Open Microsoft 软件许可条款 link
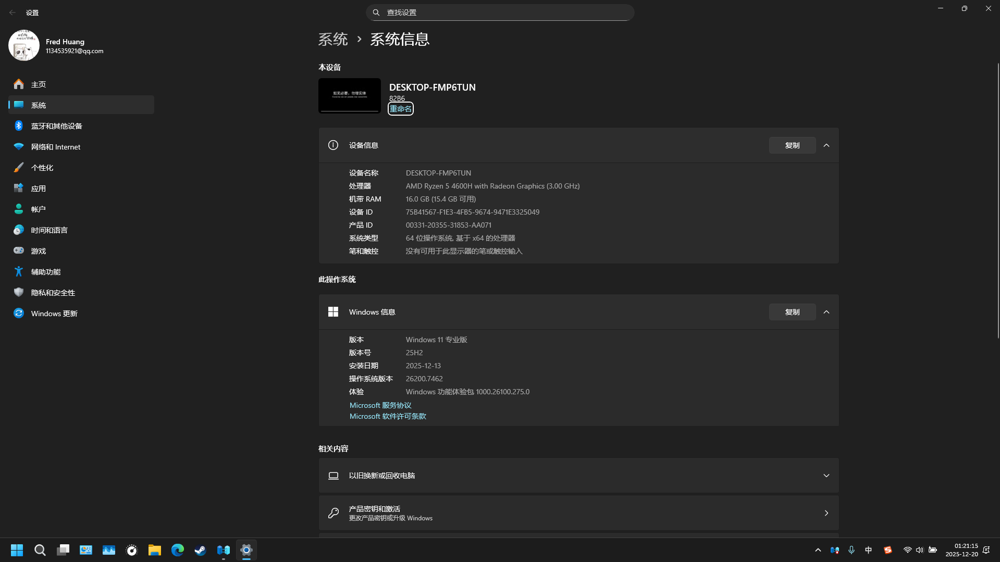Screen dimensions: 1000x562 click(388, 416)
